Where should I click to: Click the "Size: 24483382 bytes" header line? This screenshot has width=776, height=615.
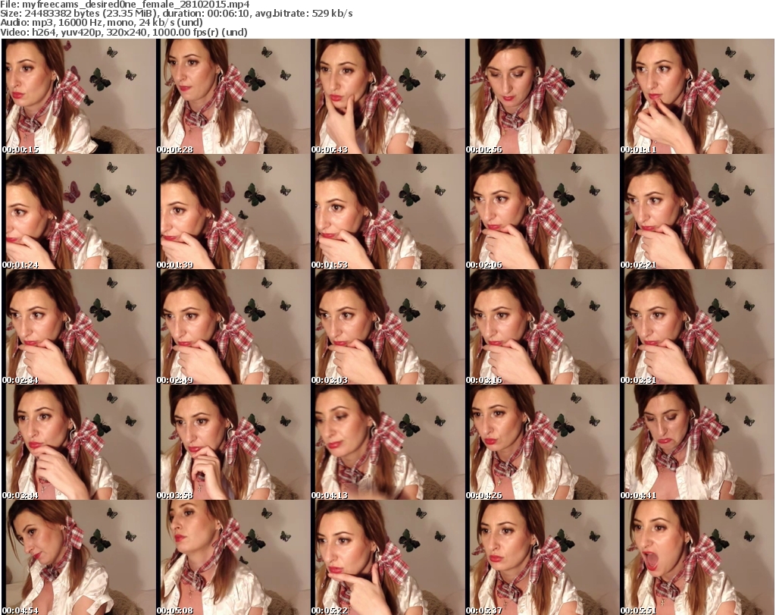[x=176, y=14]
